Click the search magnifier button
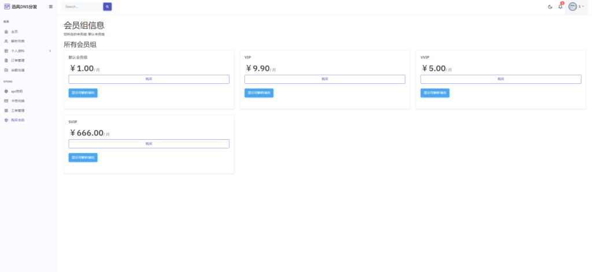Image resolution: width=592 pixels, height=272 pixels. (107, 7)
